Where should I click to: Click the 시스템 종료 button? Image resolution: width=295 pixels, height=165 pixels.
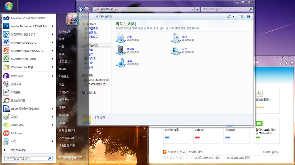(68, 158)
